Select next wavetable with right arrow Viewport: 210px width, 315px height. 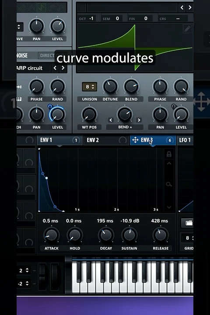(x=190, y=7)
